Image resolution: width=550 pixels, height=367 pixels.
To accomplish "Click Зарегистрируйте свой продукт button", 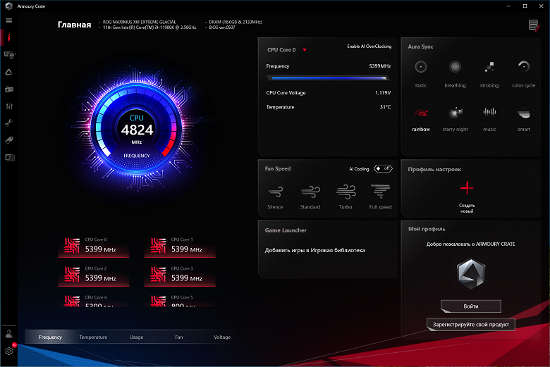I will click(471, 325).
